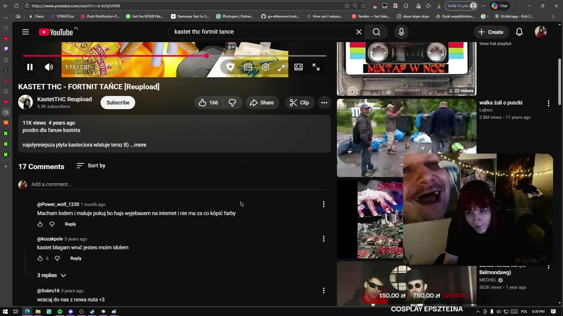Click the browser address bar URL
The width and height of the screenshot is (563, 316).
[76, 6]
